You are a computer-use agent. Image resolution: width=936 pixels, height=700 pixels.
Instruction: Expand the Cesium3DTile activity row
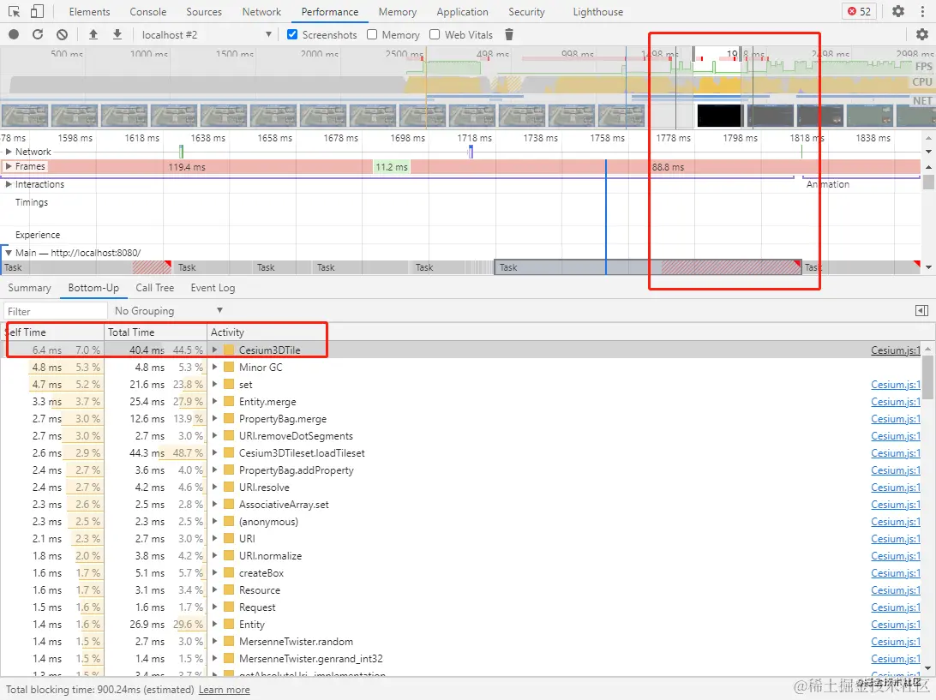point(215,350)
